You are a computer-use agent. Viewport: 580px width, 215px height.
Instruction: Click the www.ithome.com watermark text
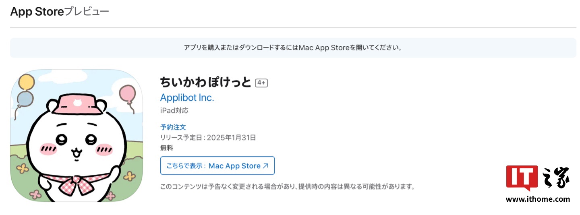[x=538, y=199]
